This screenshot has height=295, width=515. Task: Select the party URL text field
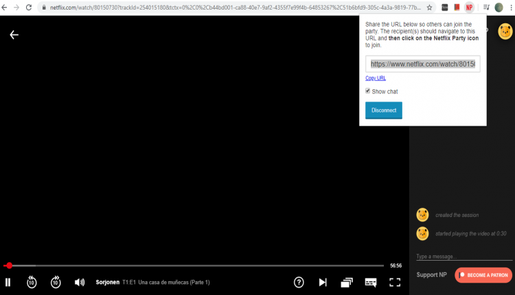(422, 64)
